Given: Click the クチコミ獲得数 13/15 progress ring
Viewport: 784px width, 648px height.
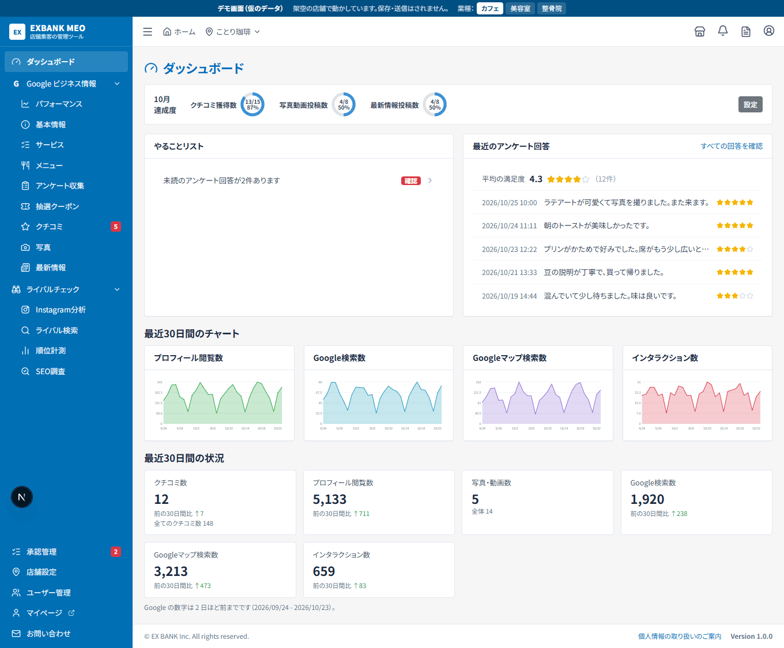Looking at the screenshot, I should 252,104.
